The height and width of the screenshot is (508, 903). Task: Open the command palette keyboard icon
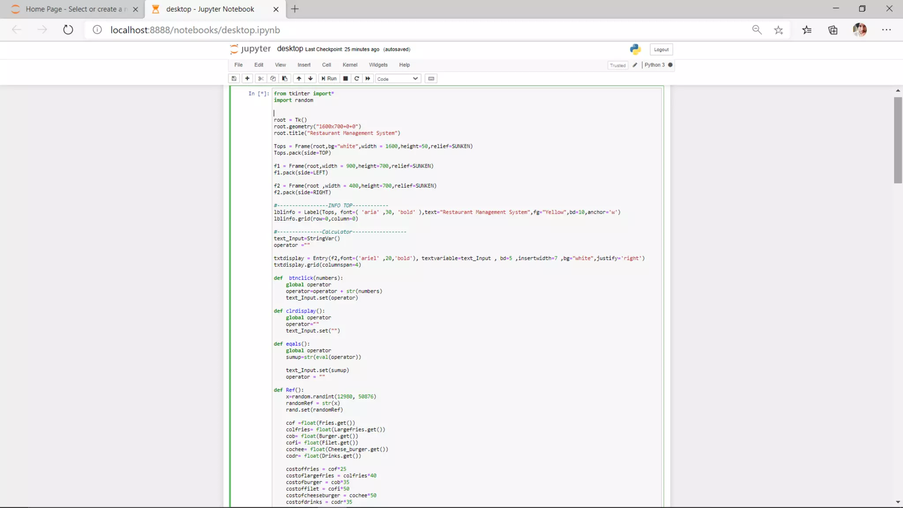pos(431,78)
